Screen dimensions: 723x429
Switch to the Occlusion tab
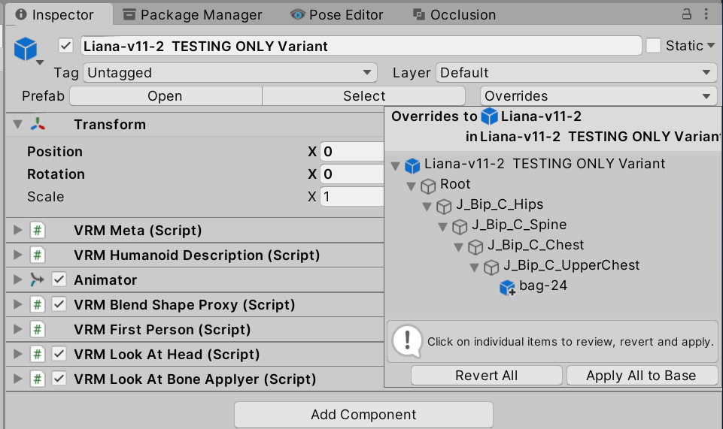454,15
